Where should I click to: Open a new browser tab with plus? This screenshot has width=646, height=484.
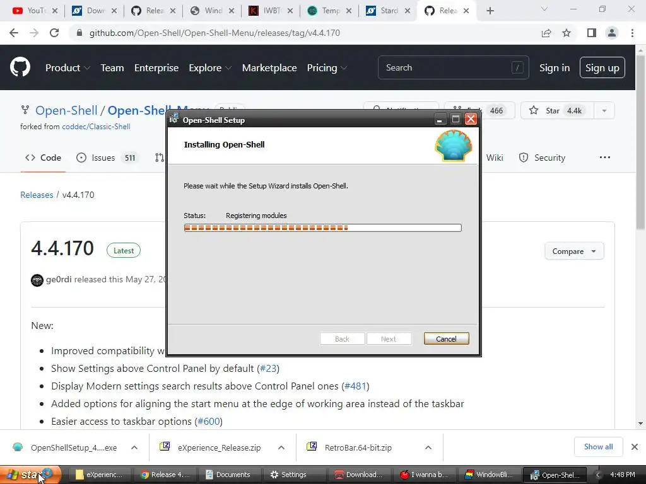[490, 11]
